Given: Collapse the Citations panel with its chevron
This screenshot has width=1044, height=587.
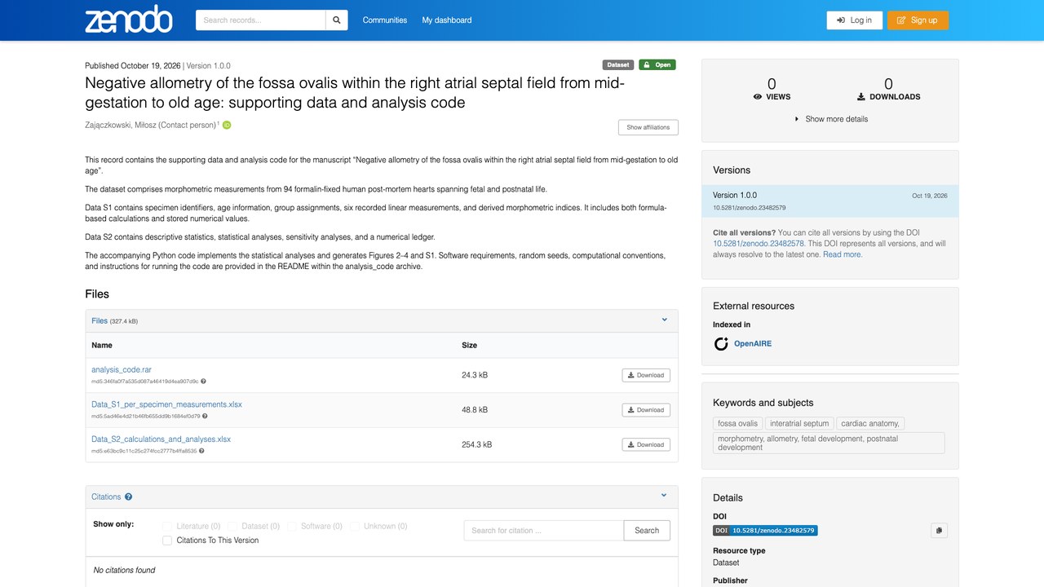Looking at the screenshot, I should tap(664, 496).
